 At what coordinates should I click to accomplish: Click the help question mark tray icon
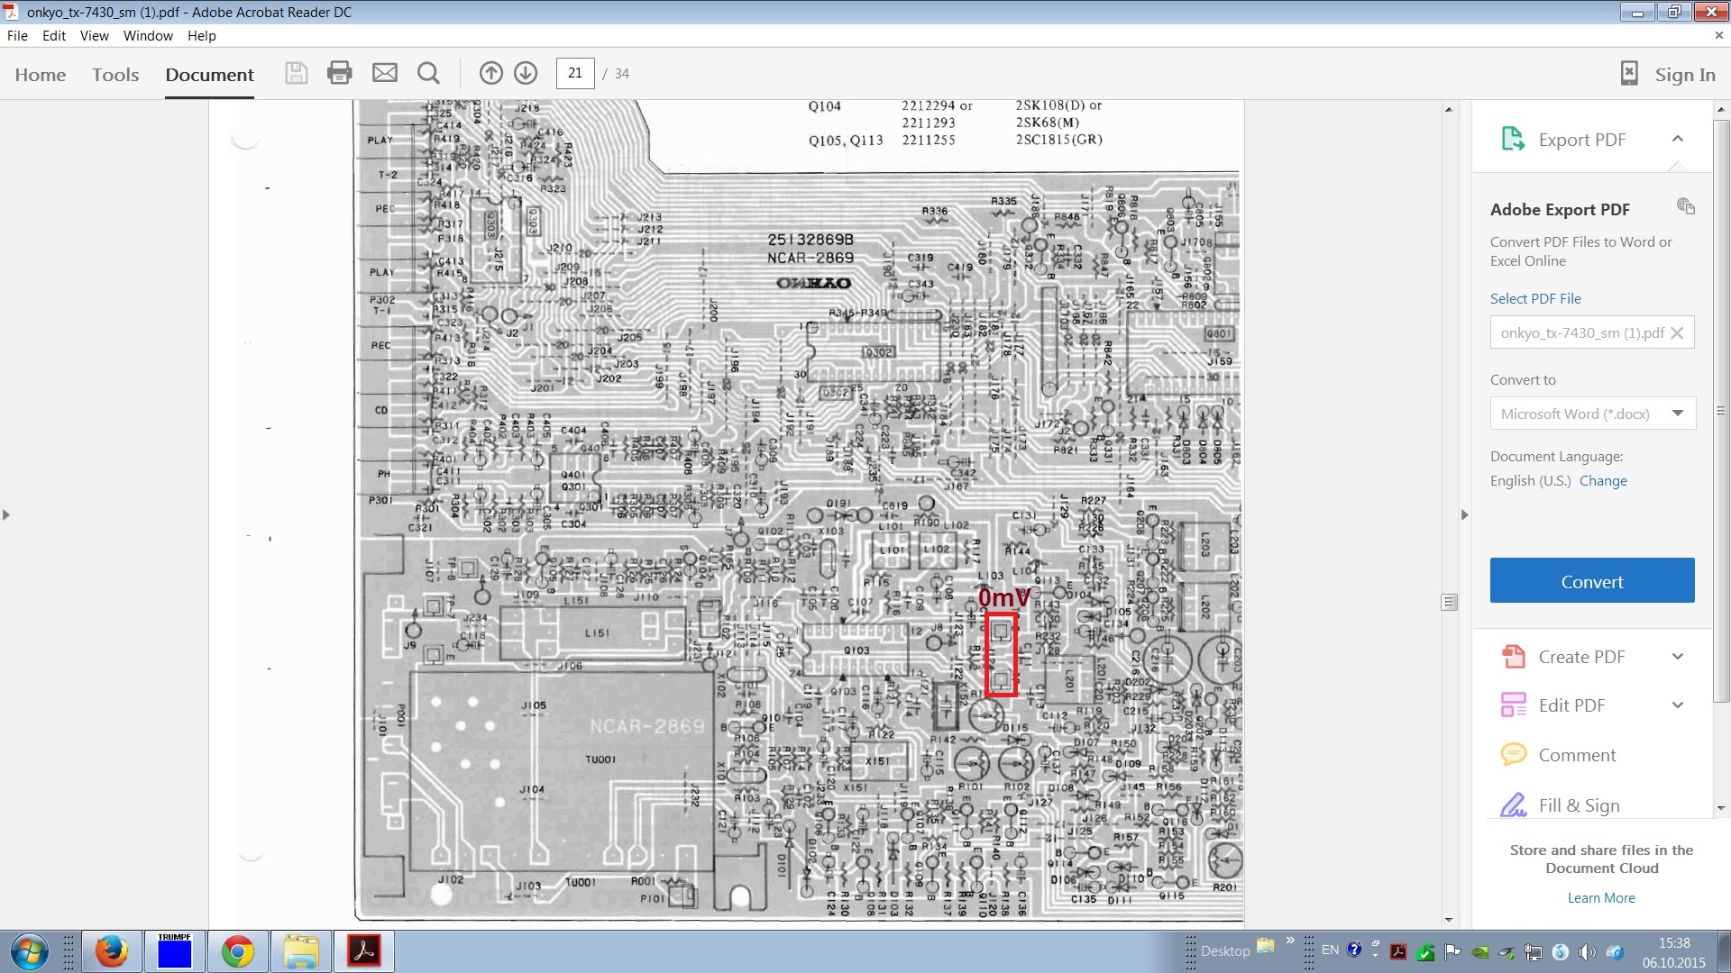coord(1354,950)
